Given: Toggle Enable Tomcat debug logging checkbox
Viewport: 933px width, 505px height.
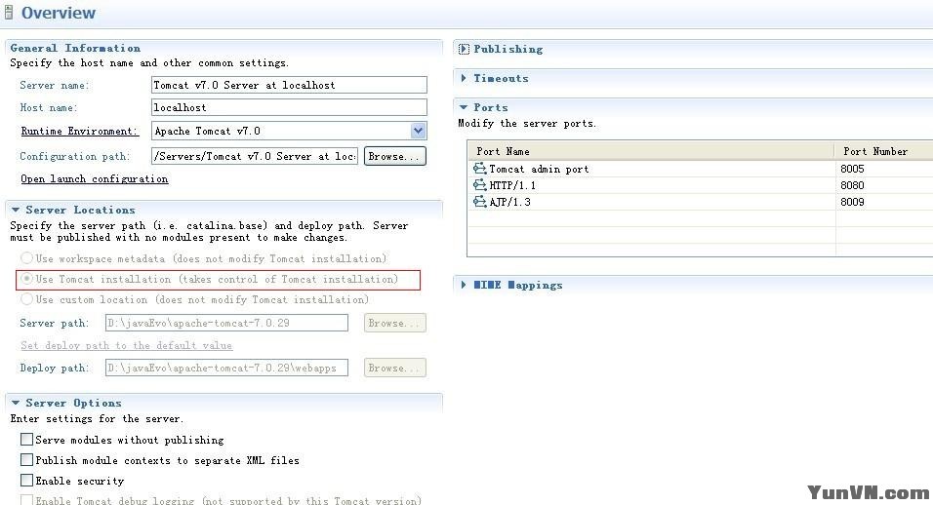Looking at the screenshot, I should pos(26,500).
